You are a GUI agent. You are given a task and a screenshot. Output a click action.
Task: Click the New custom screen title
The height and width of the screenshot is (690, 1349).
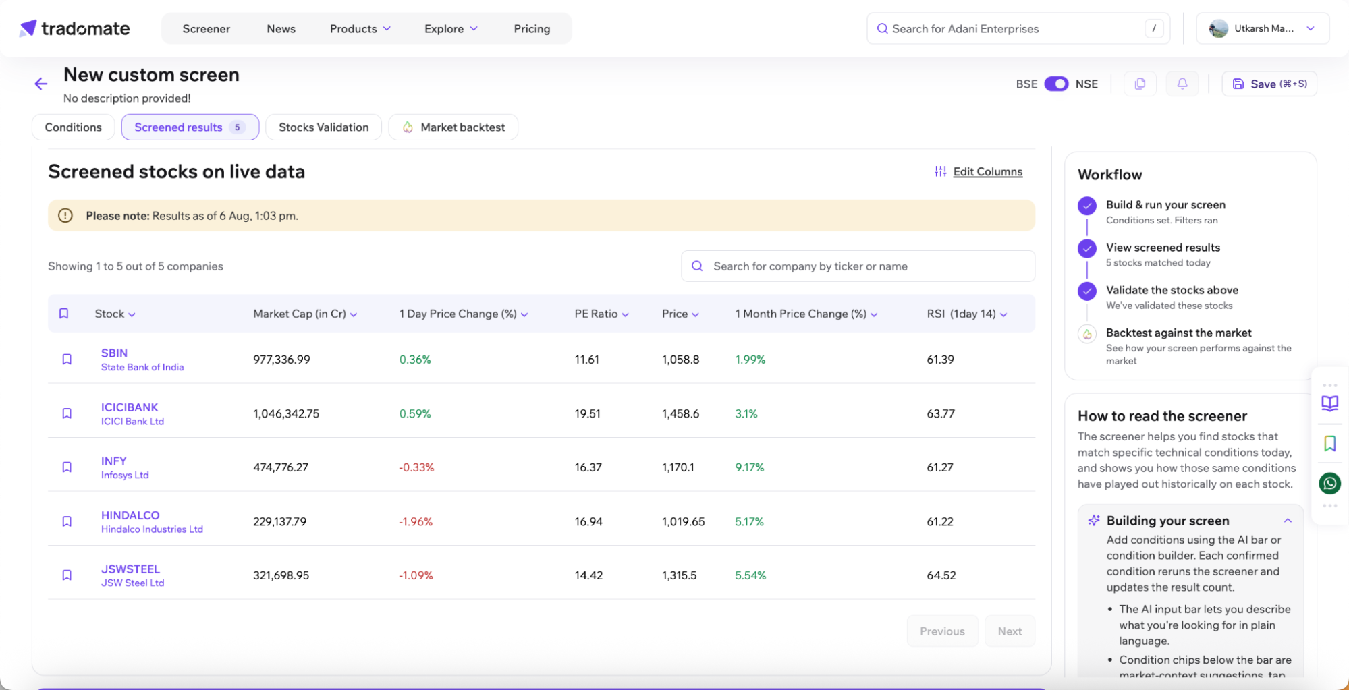151,75
